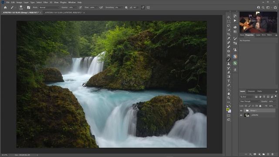
Task: Select the Path Selection tool
Action: tap(228, 89)
